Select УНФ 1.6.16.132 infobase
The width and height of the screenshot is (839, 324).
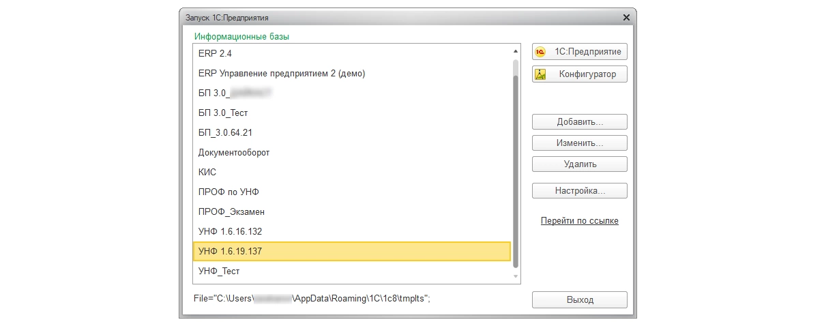tap(352, 231)
